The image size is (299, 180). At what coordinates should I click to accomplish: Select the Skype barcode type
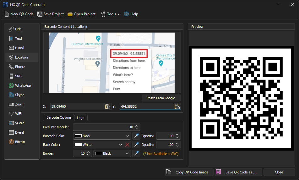click(22, 95)
